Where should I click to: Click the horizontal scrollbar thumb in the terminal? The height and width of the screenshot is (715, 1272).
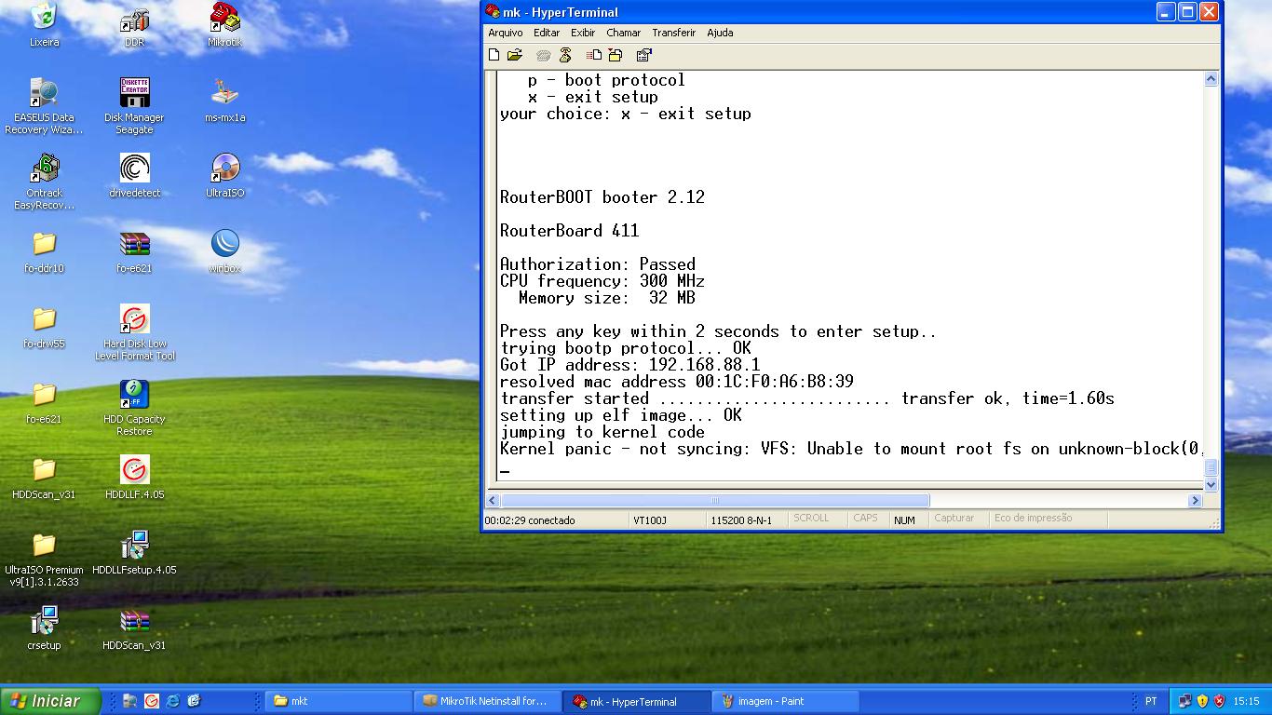(715, 500)
